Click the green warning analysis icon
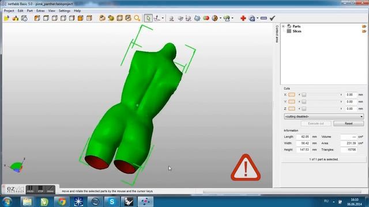369x207 pixels. coord(227,18)
